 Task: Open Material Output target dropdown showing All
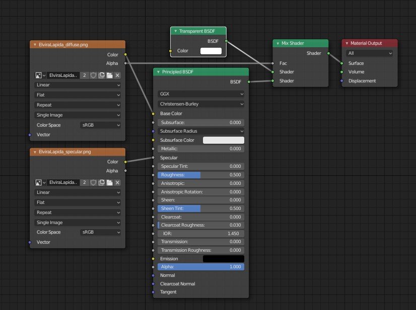[369, 53]
